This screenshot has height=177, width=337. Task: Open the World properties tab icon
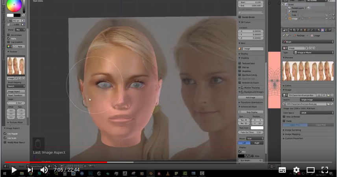(x=301, y=30)
